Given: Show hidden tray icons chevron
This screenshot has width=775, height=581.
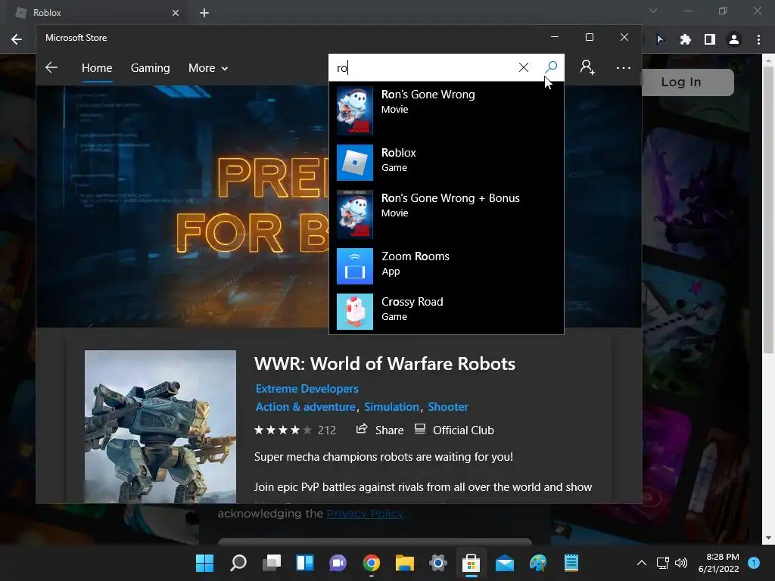Looking at the screenshot, I should pos(642,563).
